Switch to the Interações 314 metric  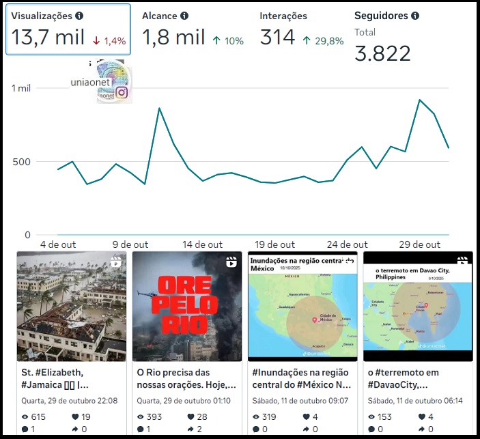coord(301,29)
